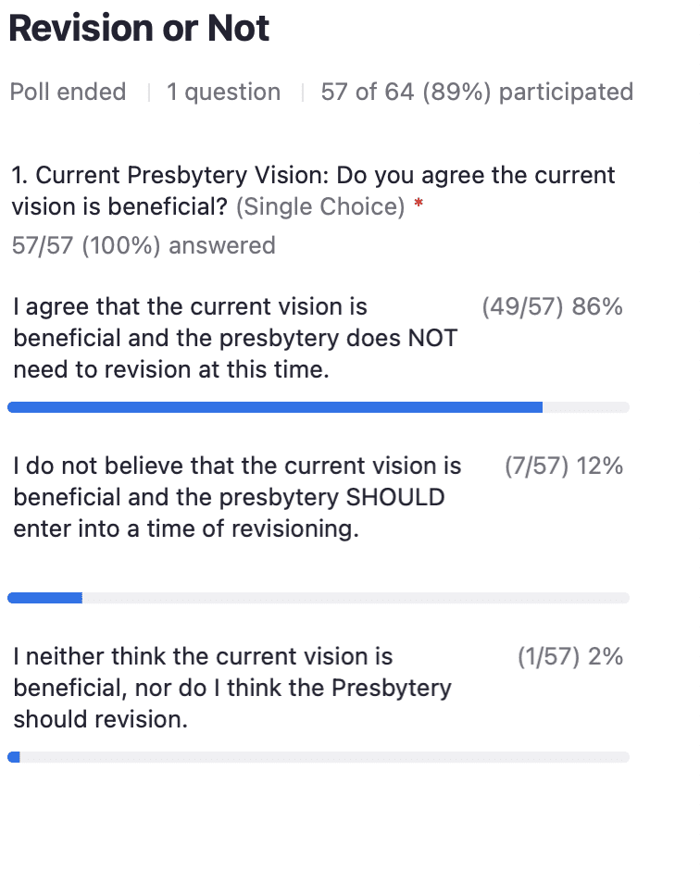The width and height of the screenshot is (700, 870).
Task: Click the gray unfilled part of 12% bar
Action: (x=356, y=598)
